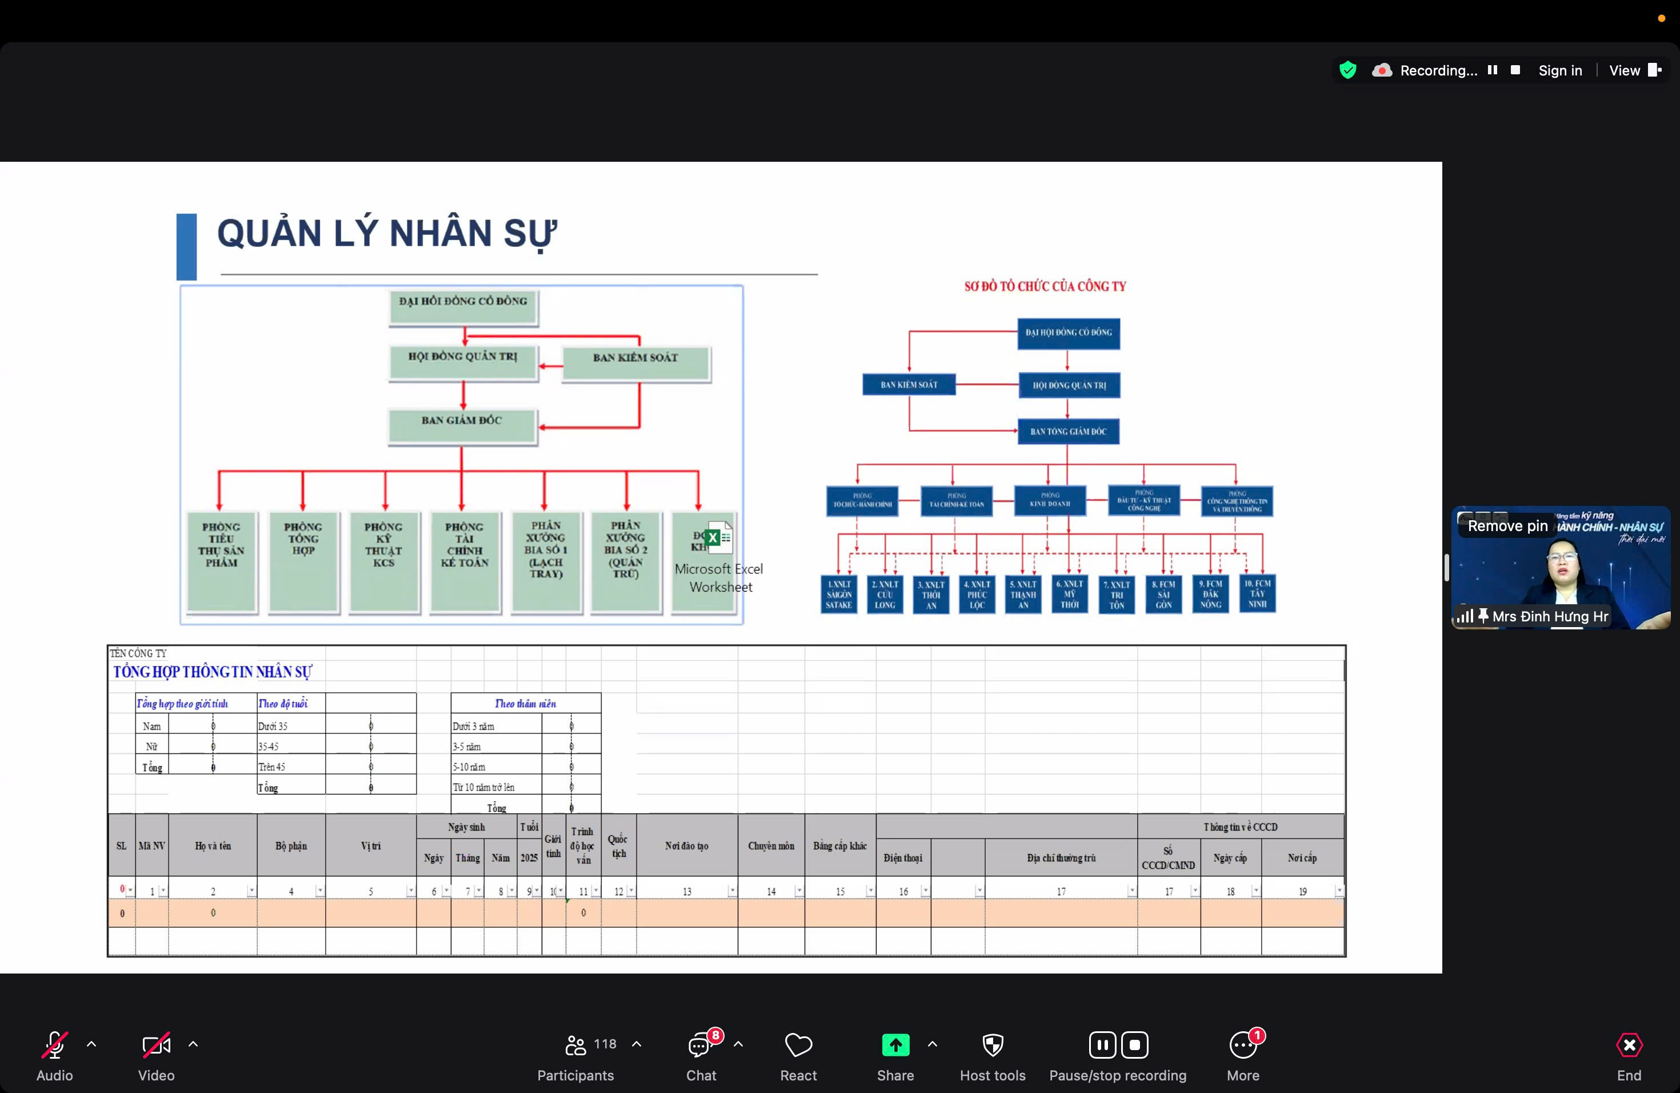Pause recording from bottom toolbar
The image size is (1680, 1093).
(x=1102, y=1045)
